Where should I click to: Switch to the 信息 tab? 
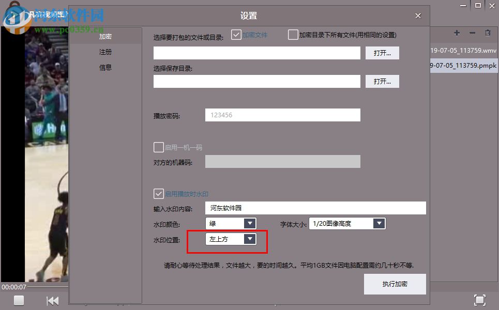coord(105,67)
